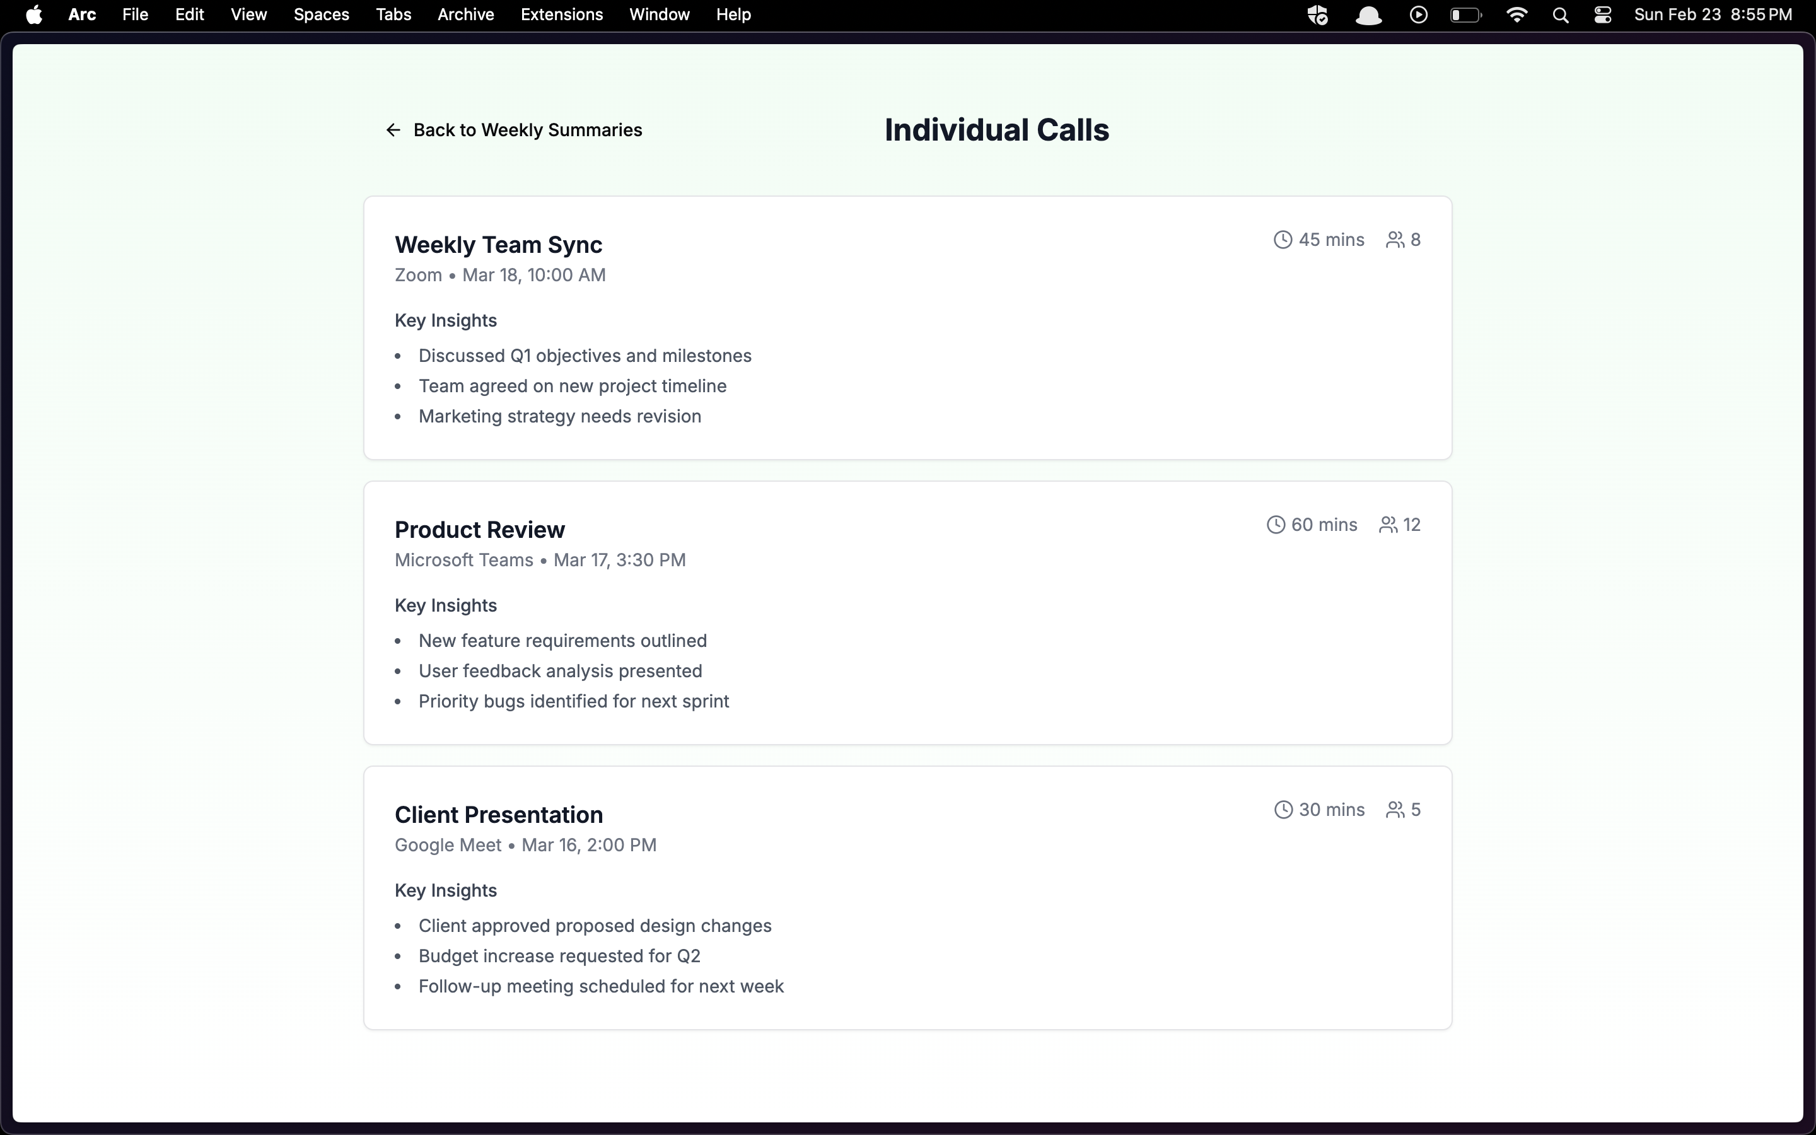This screenshot has width=1816, height=1135.
Task: Click participants icon on Product Review card
Action: [1387, 525]
